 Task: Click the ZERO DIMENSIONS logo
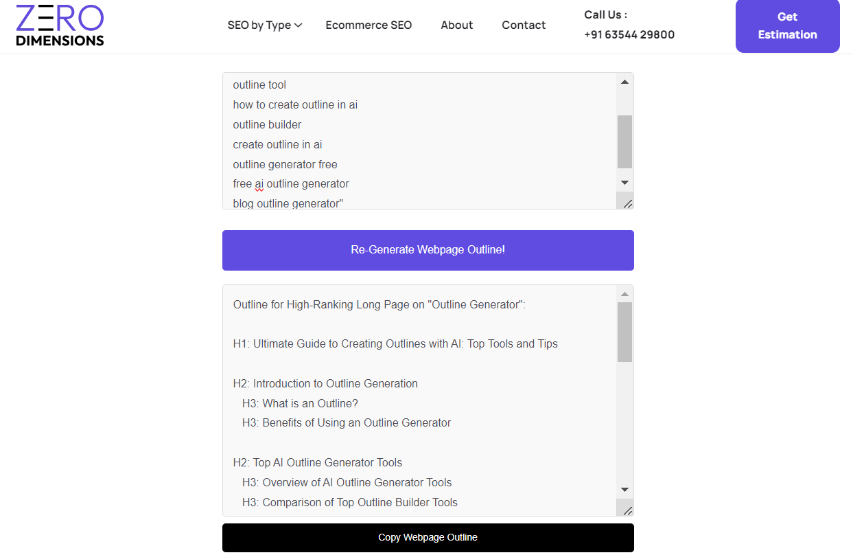click(x=60, y=26)
